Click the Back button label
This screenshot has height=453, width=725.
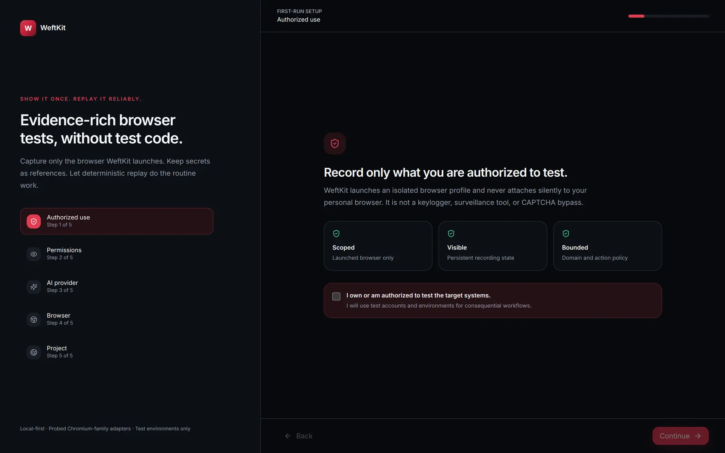pyautogui.click(x=304, y=436)
